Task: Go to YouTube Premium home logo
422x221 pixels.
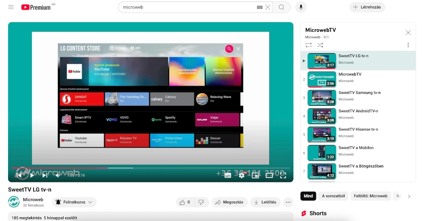Action: coord(36,7)
